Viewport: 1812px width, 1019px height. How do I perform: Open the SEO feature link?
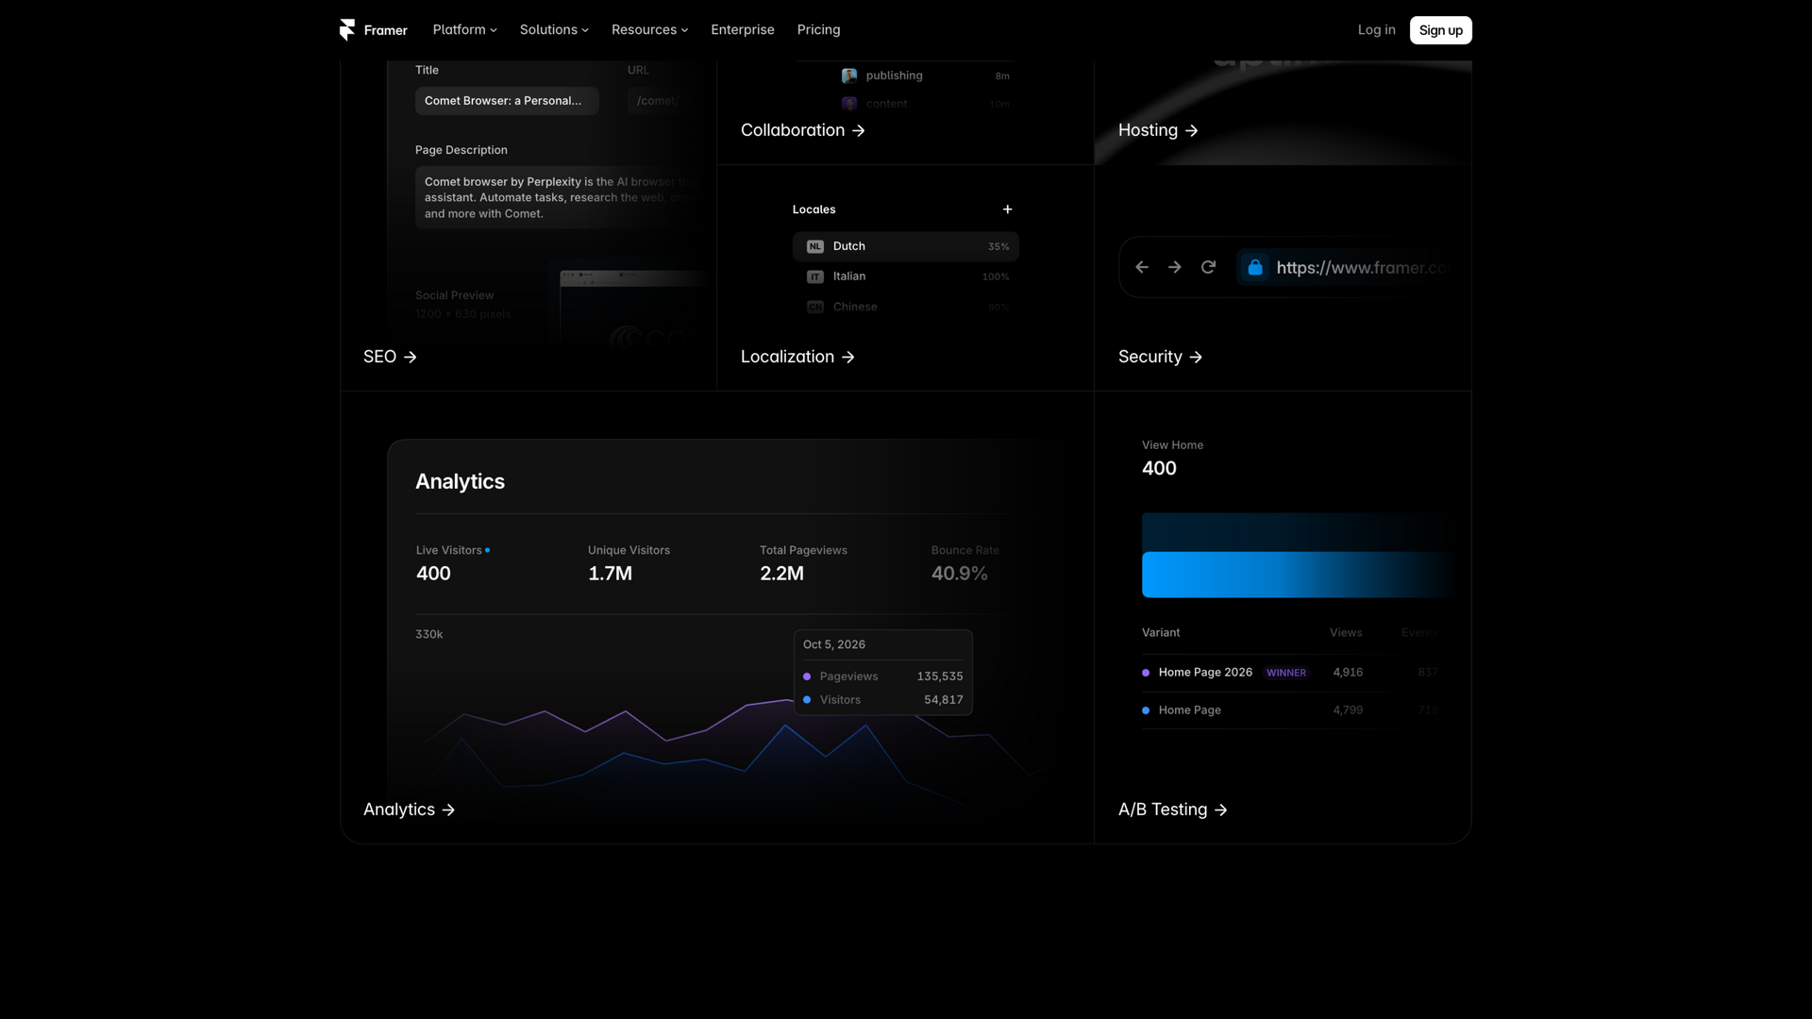tap(390, 357)
